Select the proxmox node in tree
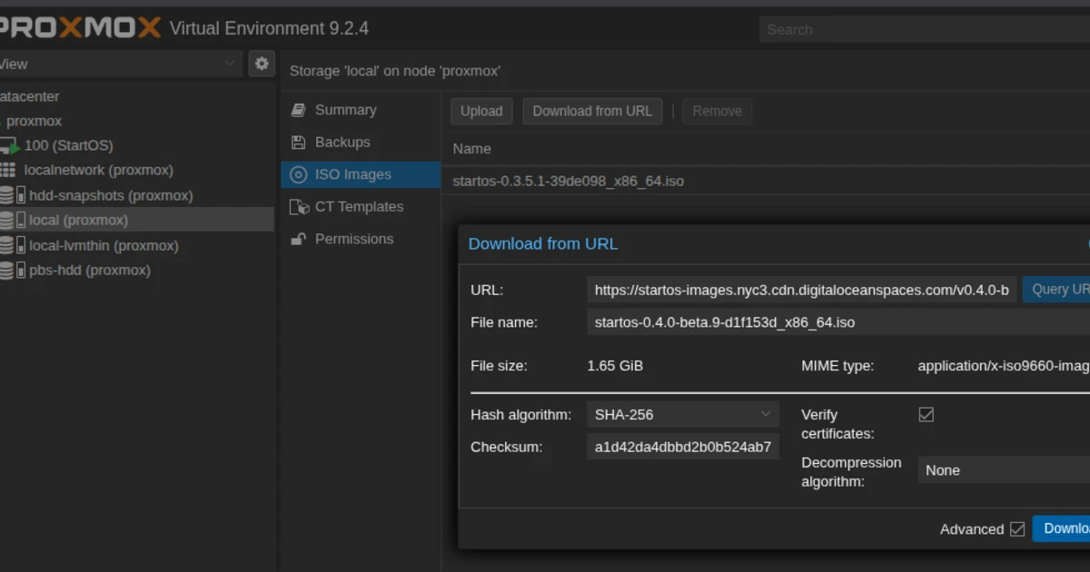 (x=136, y=121)
